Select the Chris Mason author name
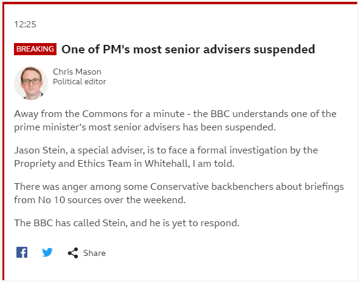 (77, 72)
